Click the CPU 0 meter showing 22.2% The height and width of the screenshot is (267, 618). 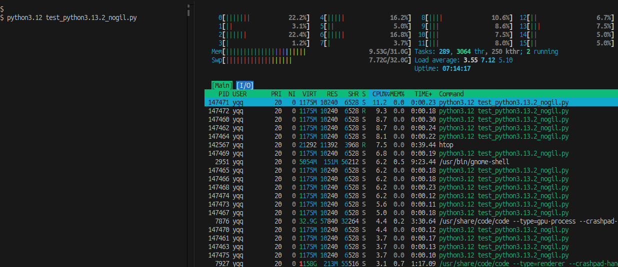pyautogui.click(x=264, y=17)
